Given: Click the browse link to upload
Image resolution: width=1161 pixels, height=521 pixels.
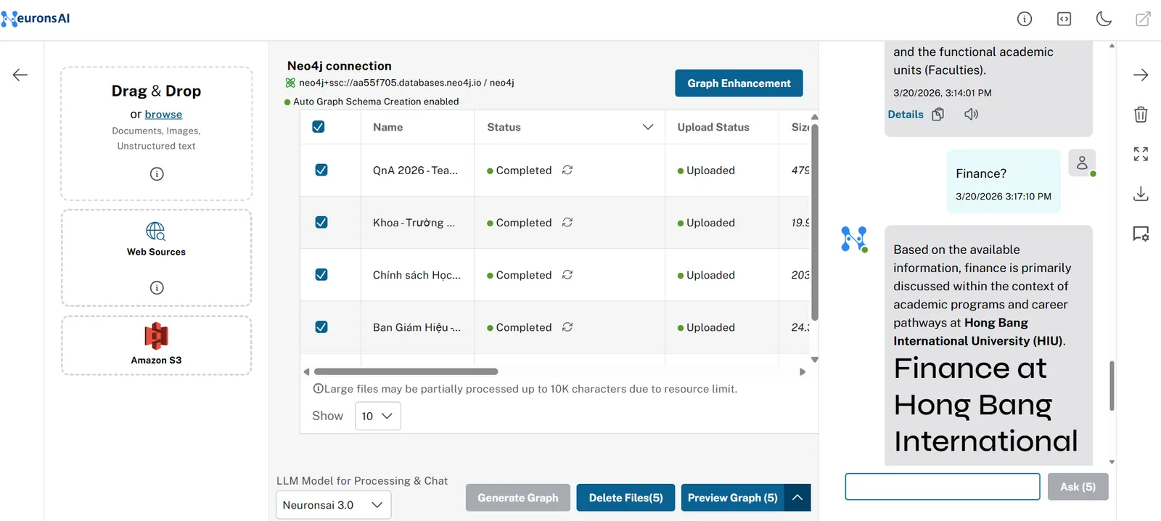Looking at the screenshot, I should click(x=163, y=114).
